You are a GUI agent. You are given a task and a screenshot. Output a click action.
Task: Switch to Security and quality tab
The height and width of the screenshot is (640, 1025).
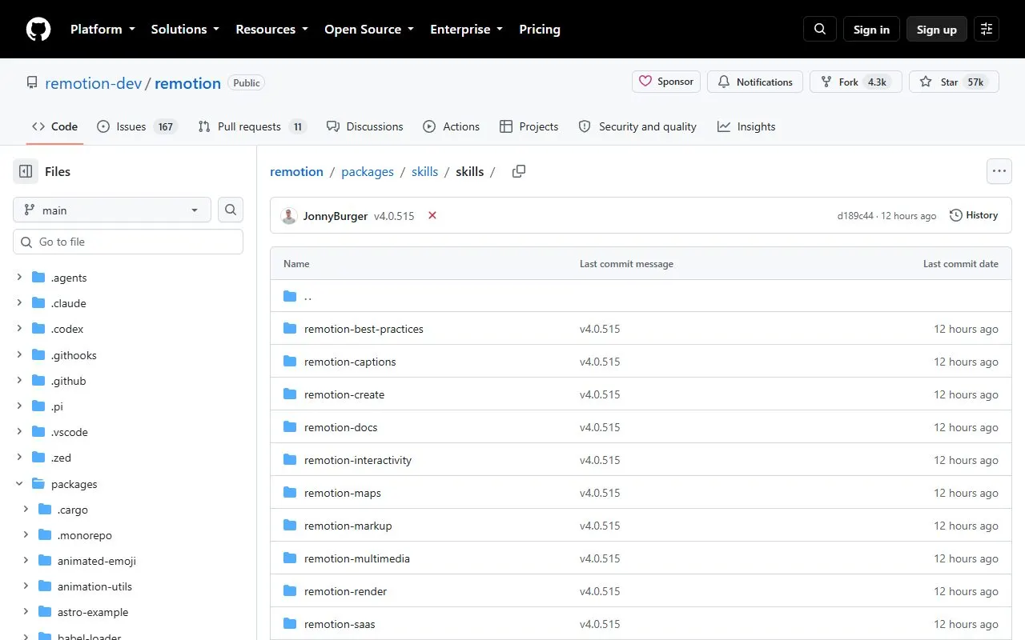coord(637,126)
